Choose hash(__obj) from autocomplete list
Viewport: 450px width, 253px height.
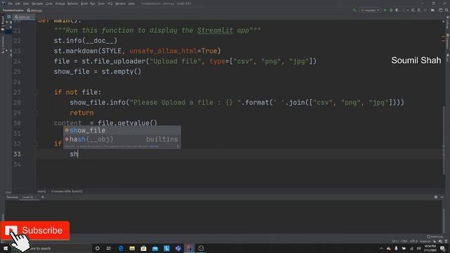(122, 139)
